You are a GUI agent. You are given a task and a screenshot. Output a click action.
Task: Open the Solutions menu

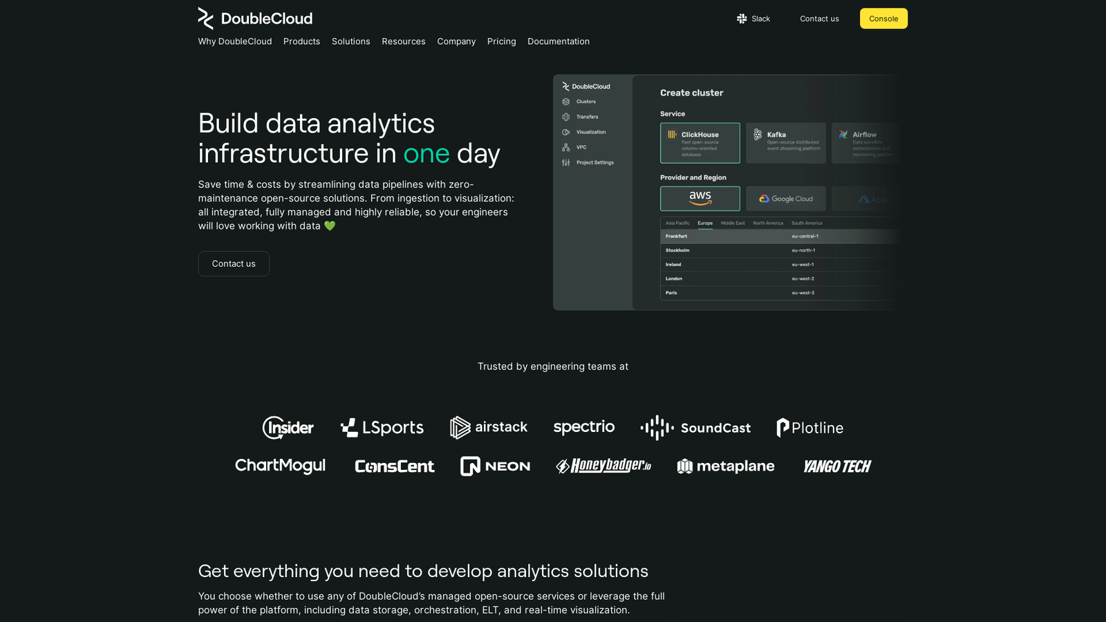point(351,41)
